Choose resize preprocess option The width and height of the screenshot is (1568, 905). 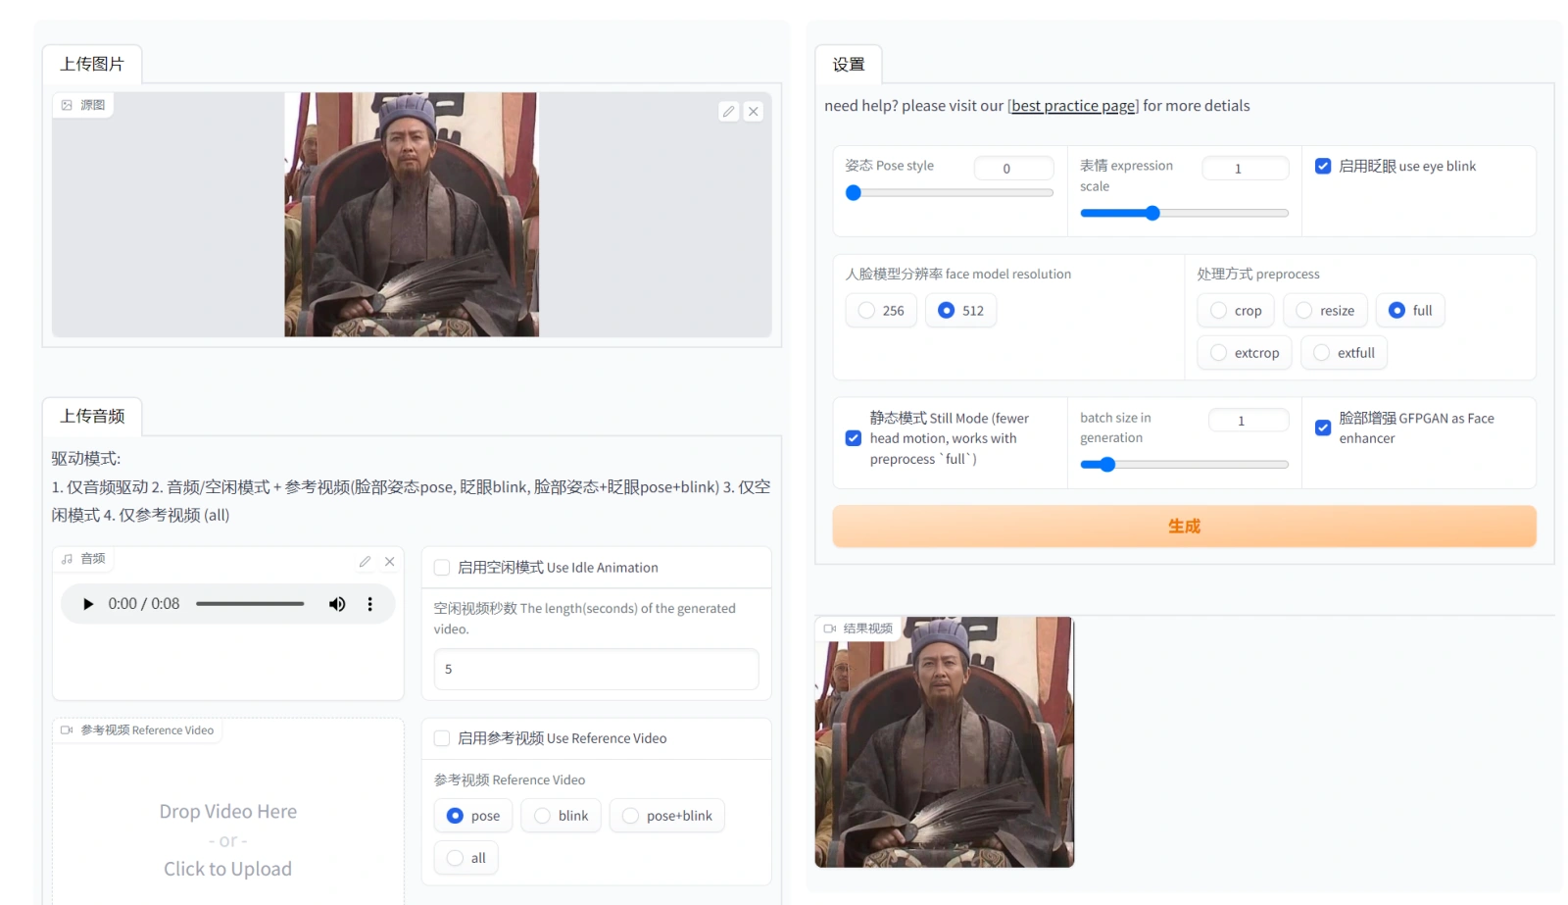pyautogui.click(x=1325, y=311)
